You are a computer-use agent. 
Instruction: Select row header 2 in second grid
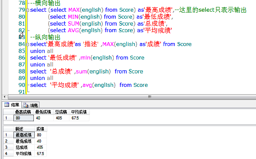8,141
